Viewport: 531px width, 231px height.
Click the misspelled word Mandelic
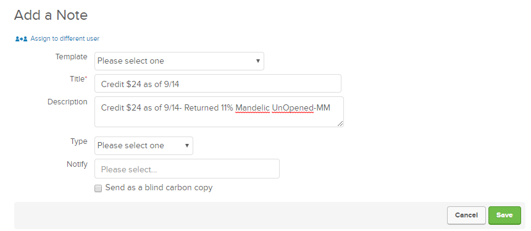(253, 108)
